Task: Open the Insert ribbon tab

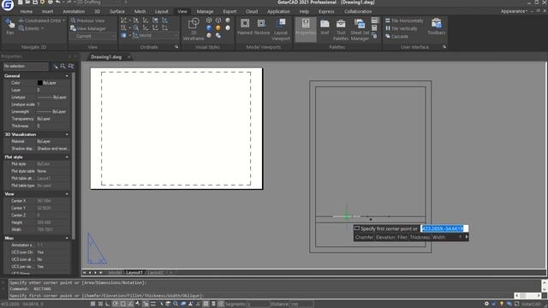Action: pyautogui.click(x=48, y=11)
